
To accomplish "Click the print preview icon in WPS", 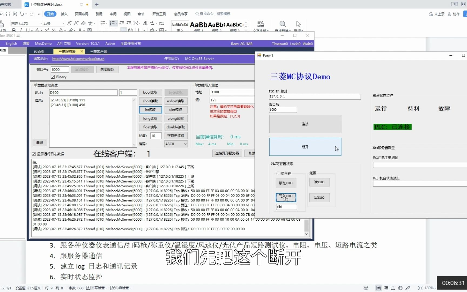I will pos(15,14).
